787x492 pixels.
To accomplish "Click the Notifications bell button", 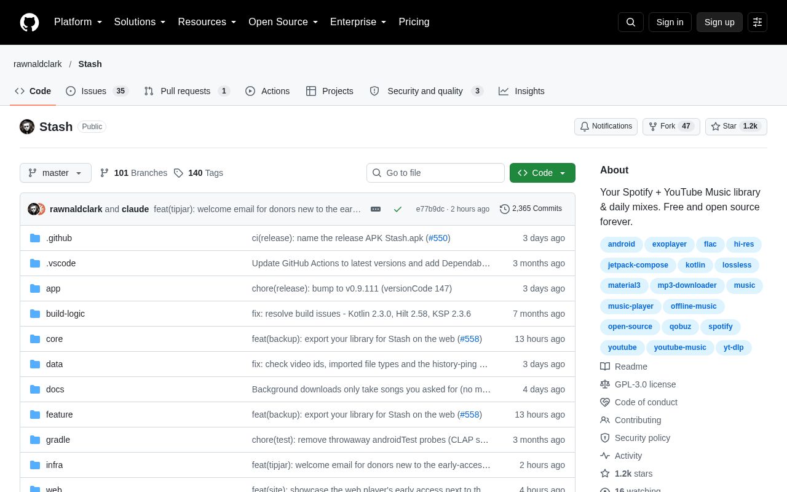I will point(606,127).
